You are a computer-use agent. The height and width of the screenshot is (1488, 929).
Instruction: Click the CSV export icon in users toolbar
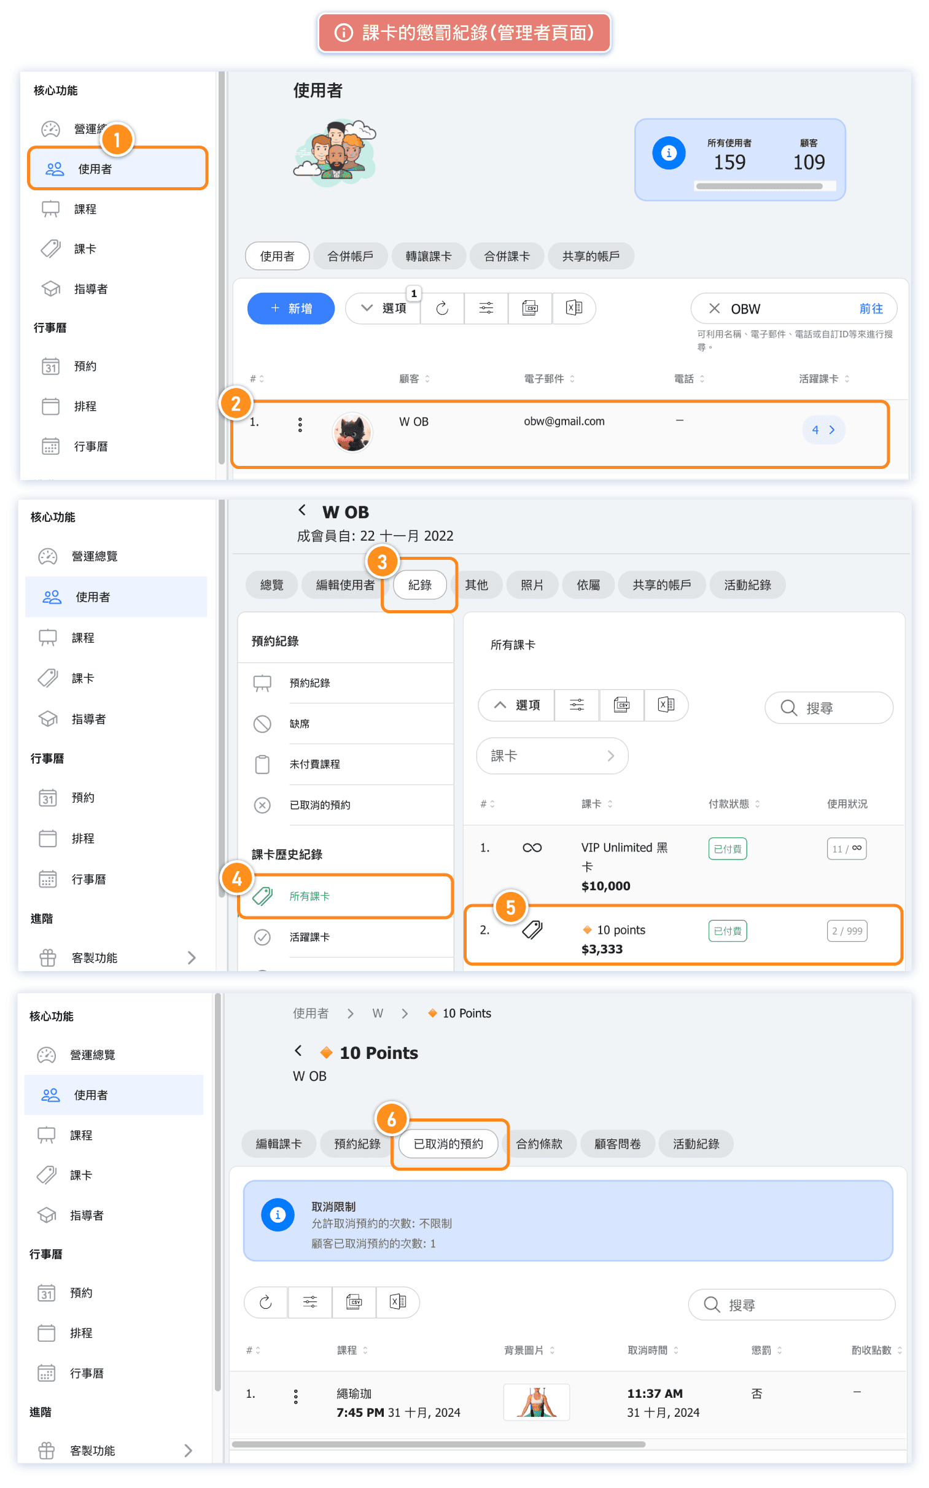click(x=530, y=308)
